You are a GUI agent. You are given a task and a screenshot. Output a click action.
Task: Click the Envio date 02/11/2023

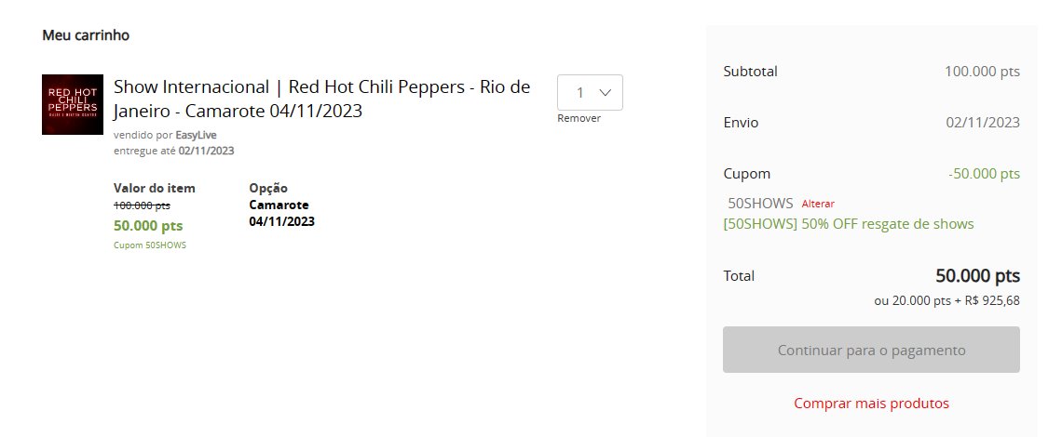[983, 123]
